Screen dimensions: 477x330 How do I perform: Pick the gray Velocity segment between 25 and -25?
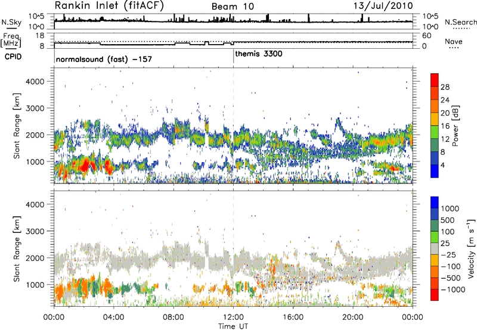[x=435, y=248]
